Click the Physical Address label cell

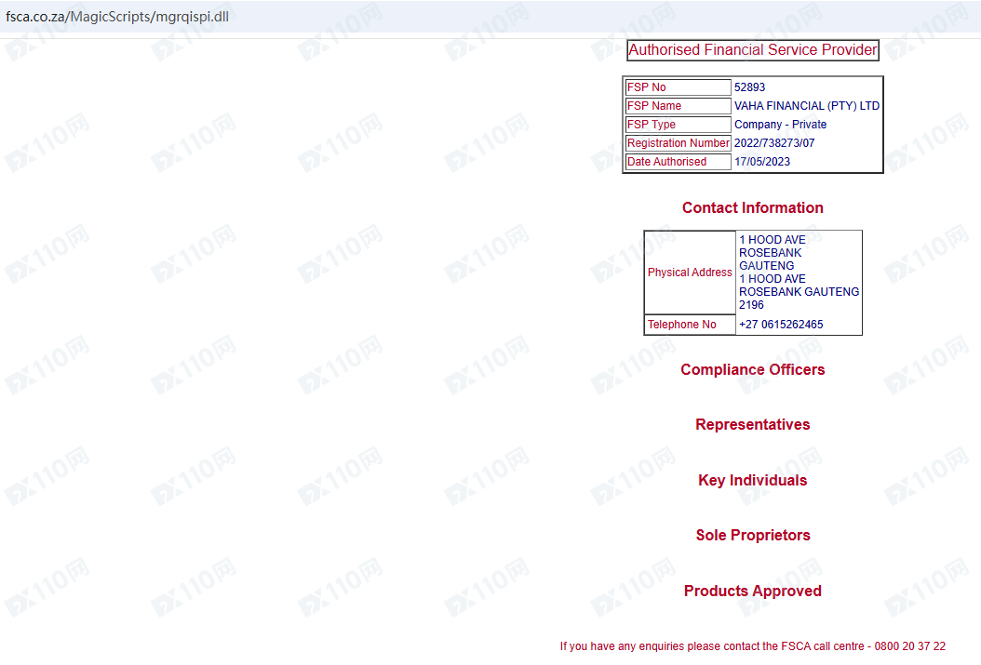click(690, 273)
